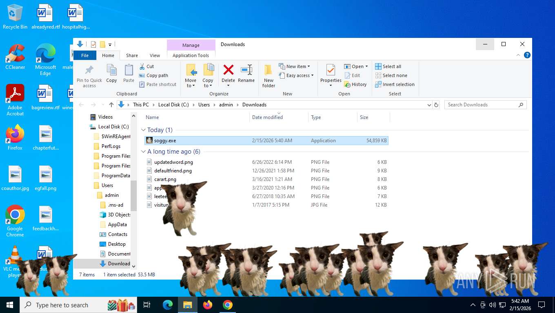This screenshot has height=313, width=555.
Task: Select the soggy.exe file
Action: (266, 141)
